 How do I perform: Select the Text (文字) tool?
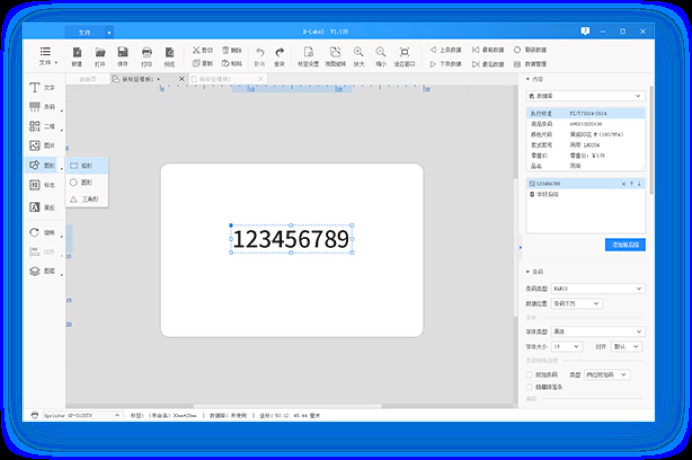pos(42,87)
